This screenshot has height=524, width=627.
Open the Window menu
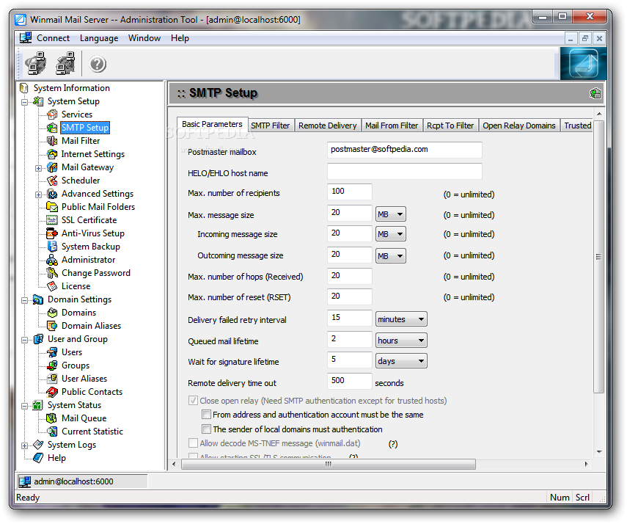144,38
